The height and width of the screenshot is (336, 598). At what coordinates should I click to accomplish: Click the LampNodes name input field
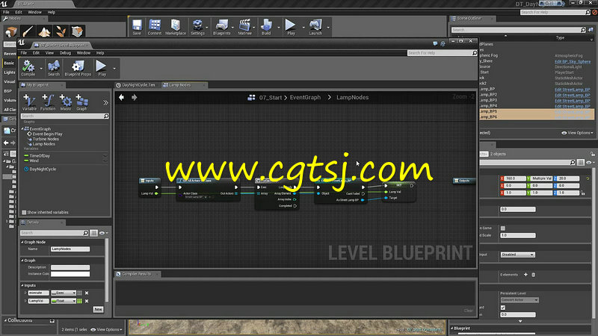point(70,249)
